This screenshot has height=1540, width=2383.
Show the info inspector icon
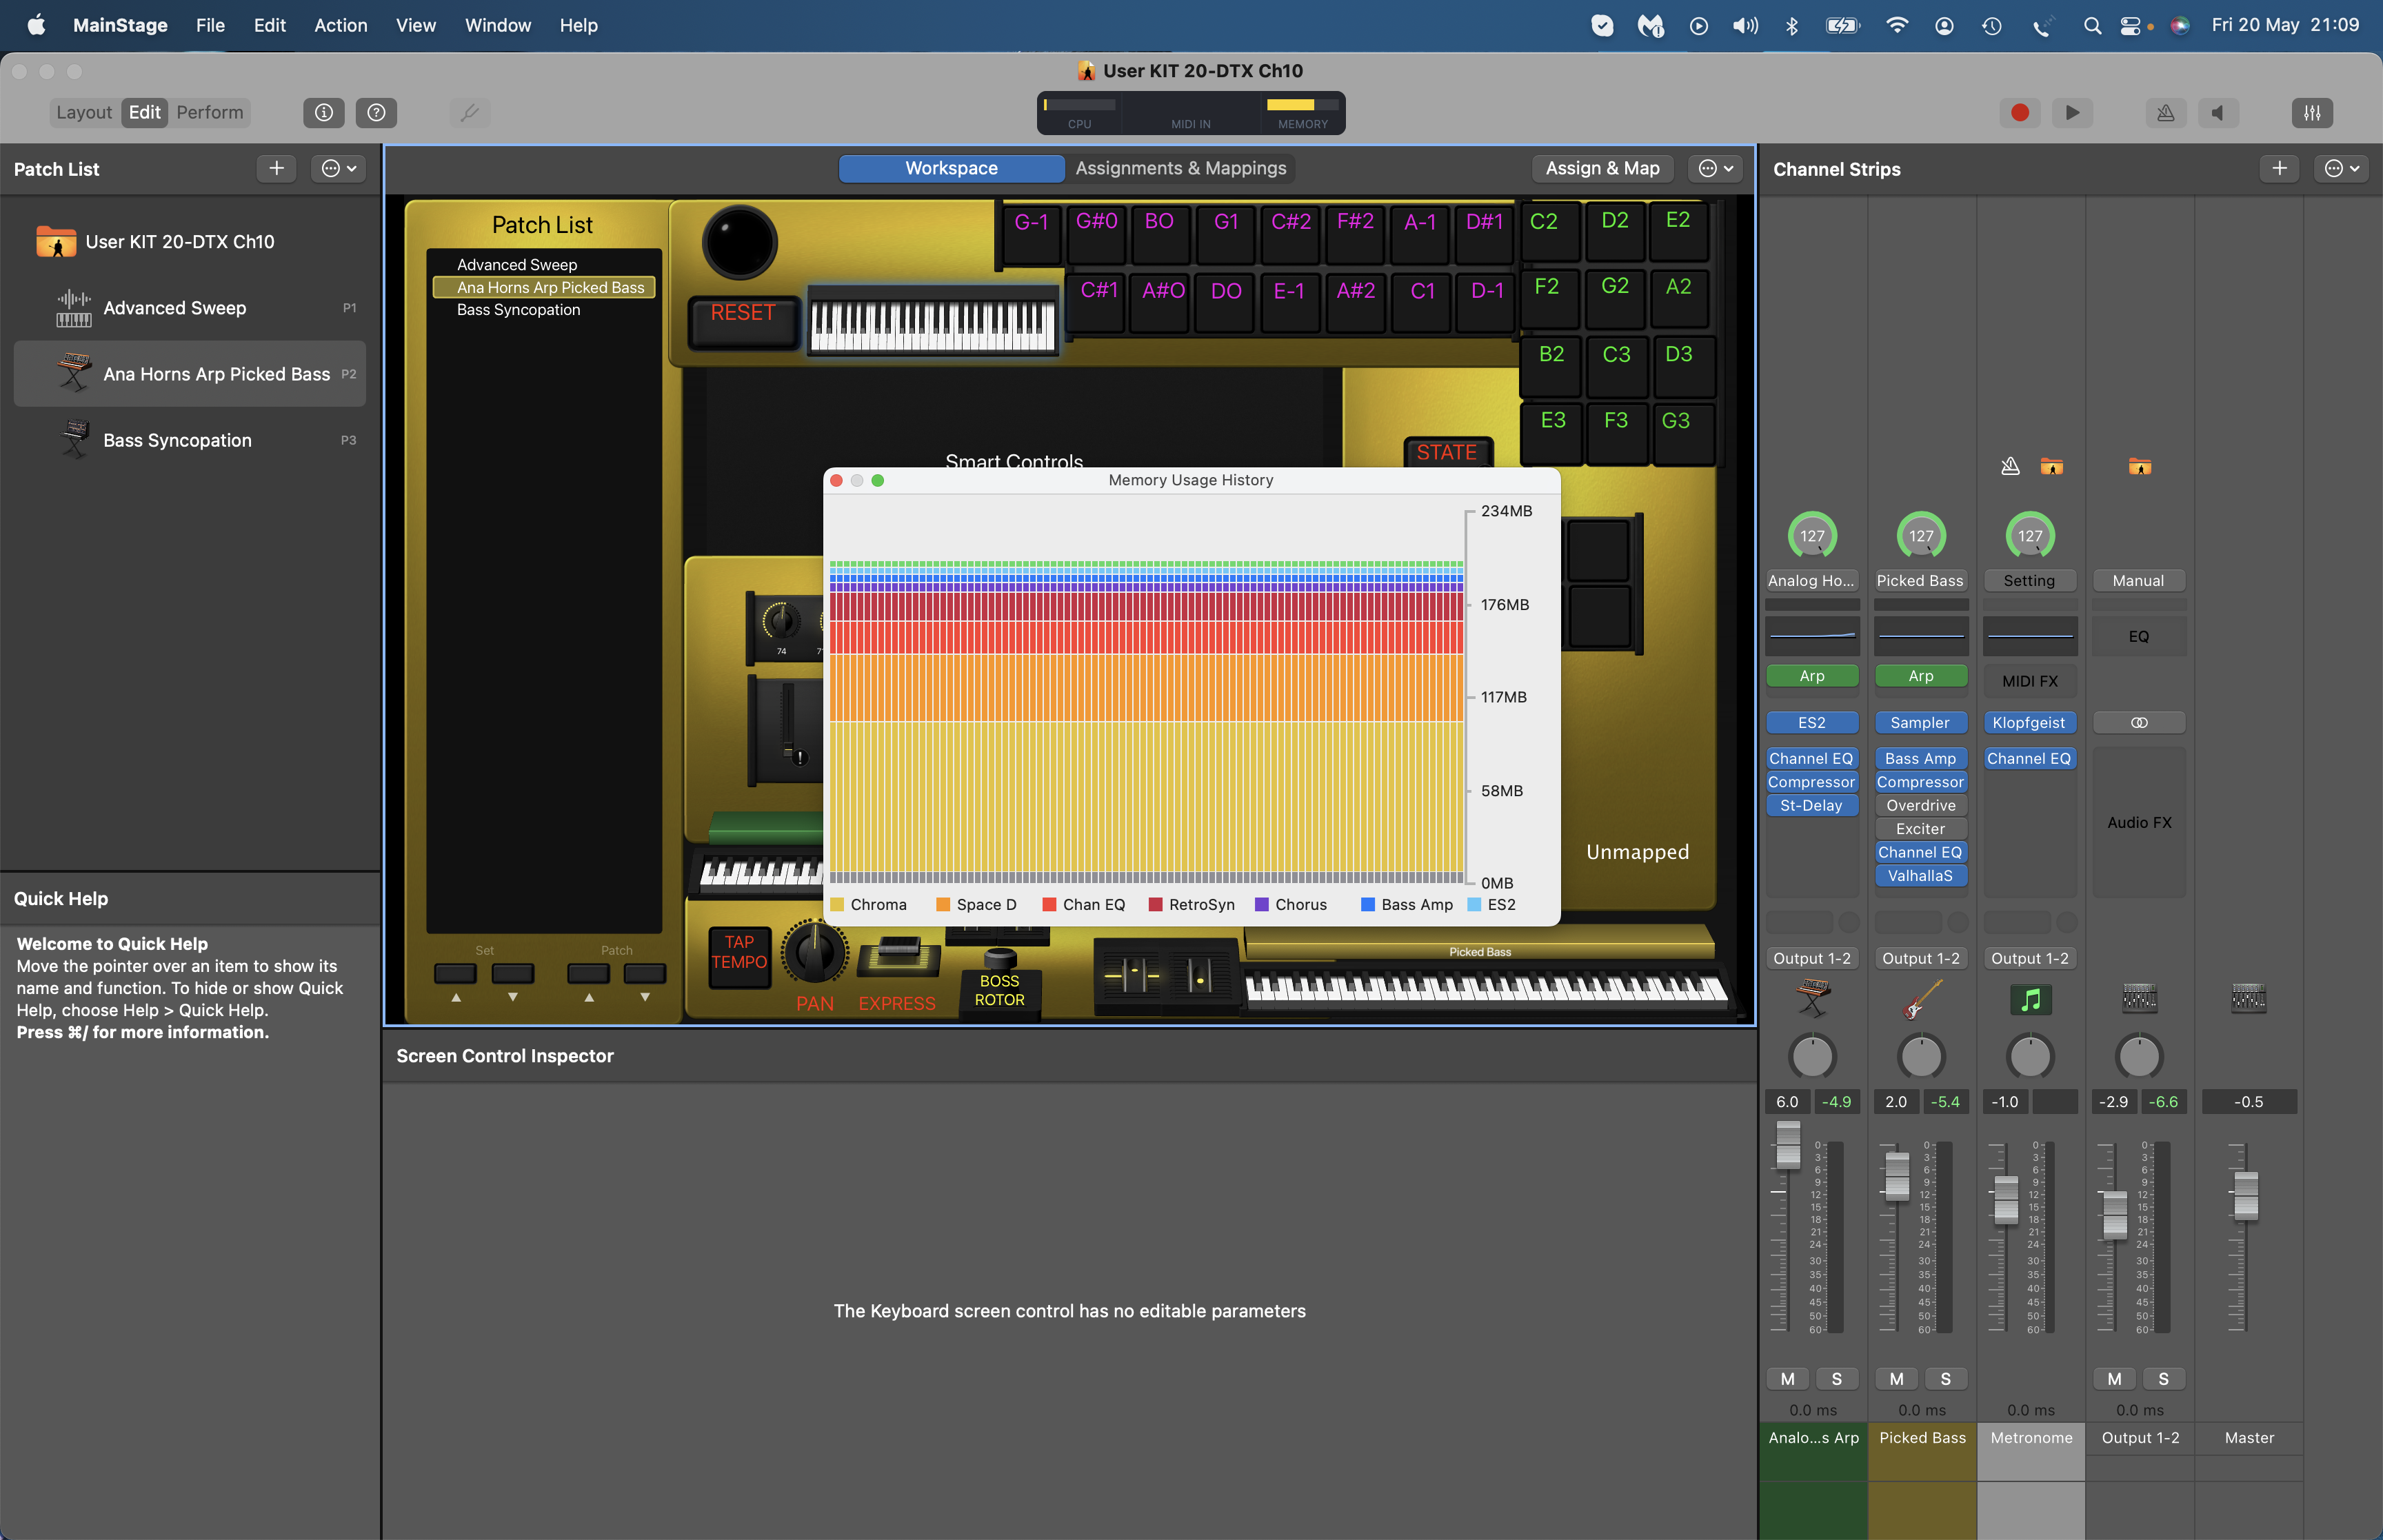click(323, 113)
